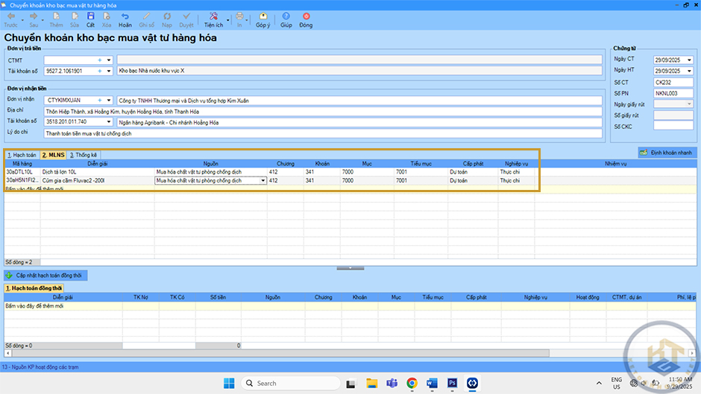Click the Cất (save) toolbar icon
Screen dimensions: 701x394
[90, 16]
